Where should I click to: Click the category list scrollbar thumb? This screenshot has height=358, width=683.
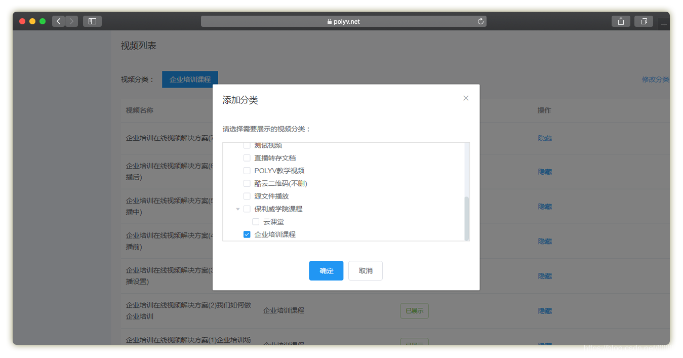tap(466, 218)
